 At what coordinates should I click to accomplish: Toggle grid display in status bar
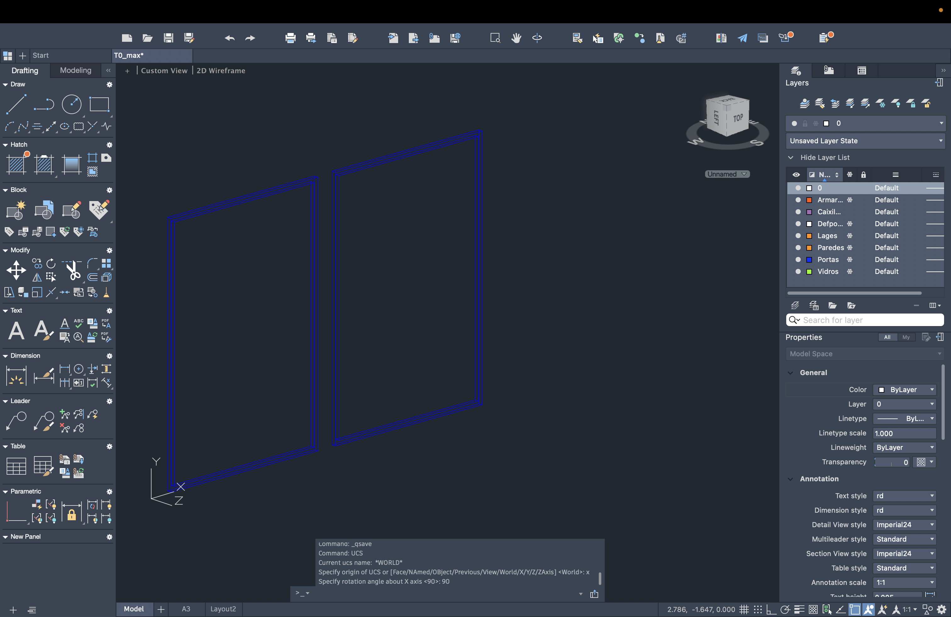coord(744,609)
